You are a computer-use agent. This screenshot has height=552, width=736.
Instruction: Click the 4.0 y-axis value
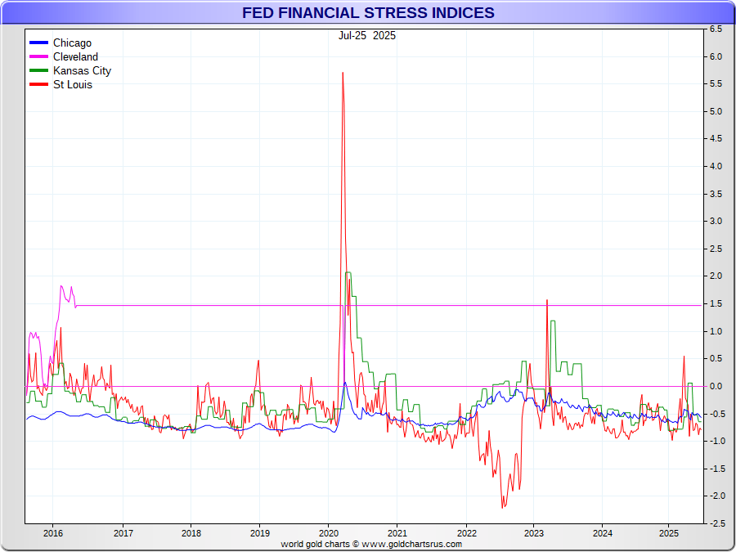716,167
